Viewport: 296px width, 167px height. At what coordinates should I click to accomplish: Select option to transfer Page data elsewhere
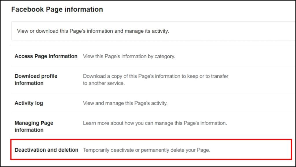tap(156, 80)
